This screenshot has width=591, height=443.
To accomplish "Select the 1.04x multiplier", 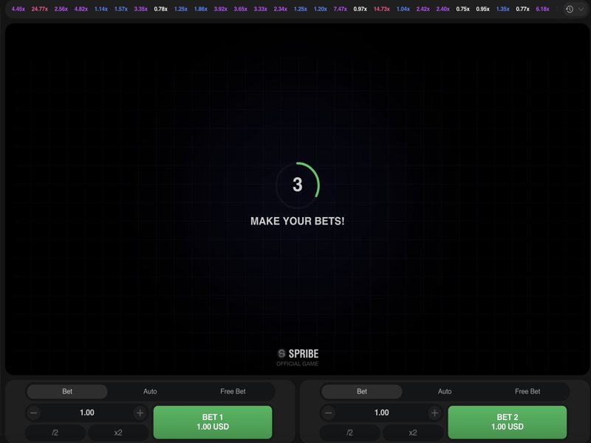I will point(403,9).
